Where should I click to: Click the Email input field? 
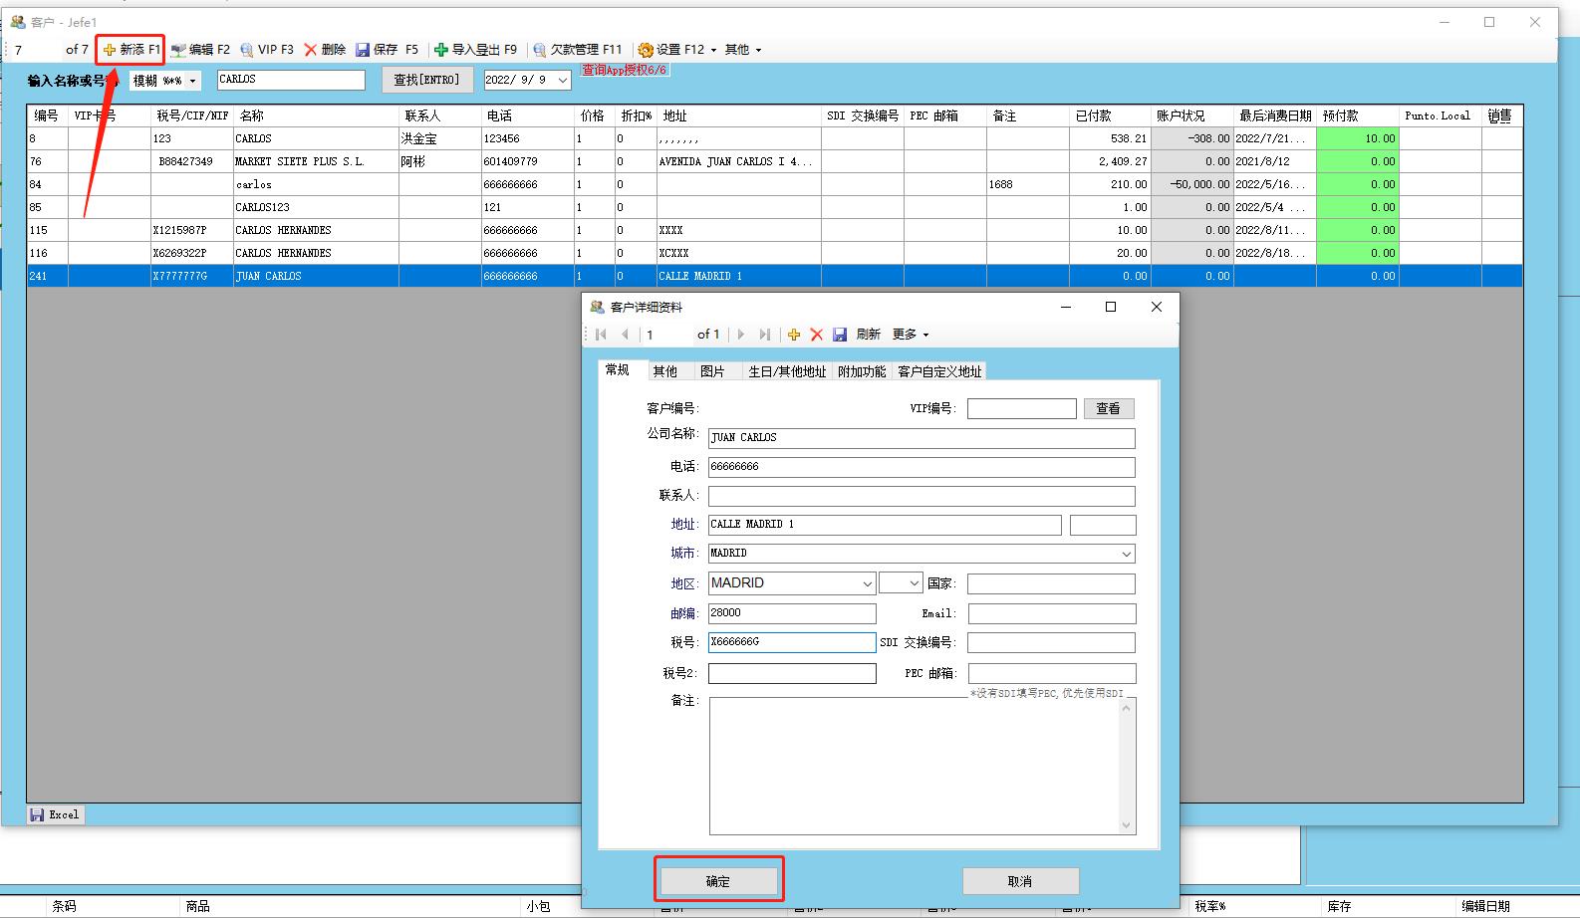1051,613
